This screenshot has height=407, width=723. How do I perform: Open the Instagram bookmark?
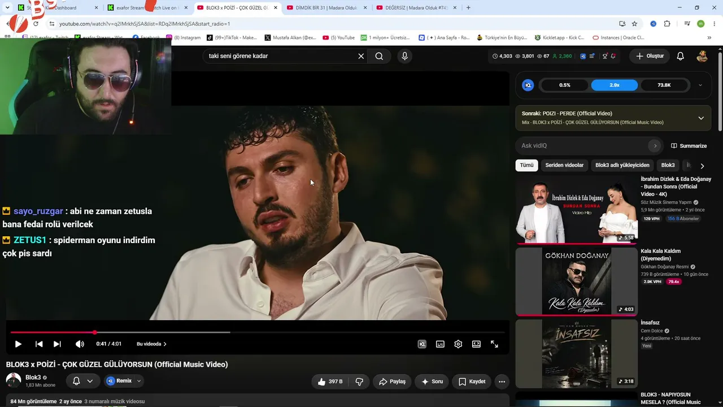point(184,38)
